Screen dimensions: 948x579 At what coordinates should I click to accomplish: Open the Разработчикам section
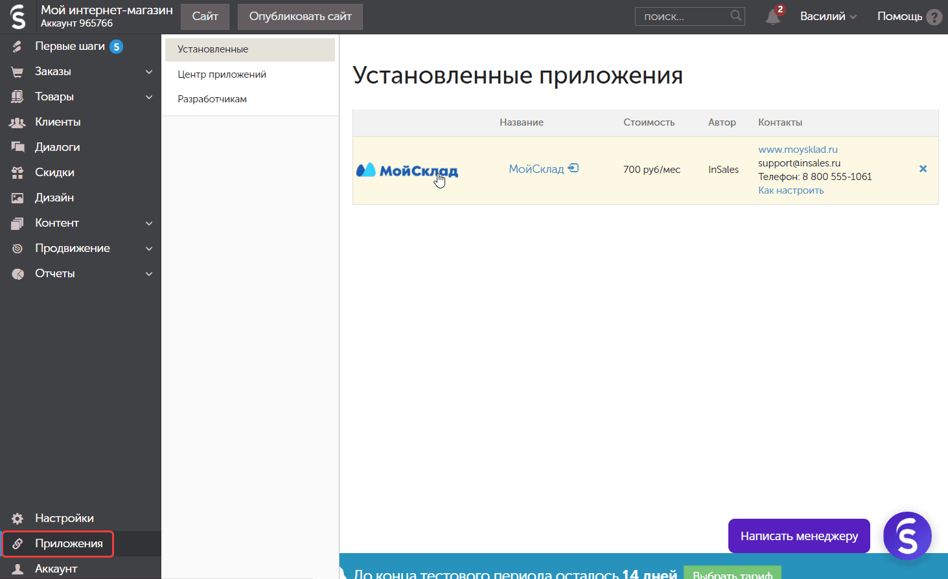tap(212, 99)
